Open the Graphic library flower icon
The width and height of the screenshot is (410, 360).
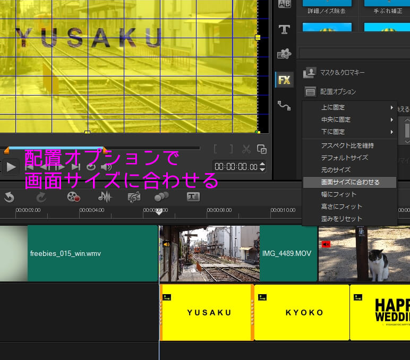coord(284,54)
